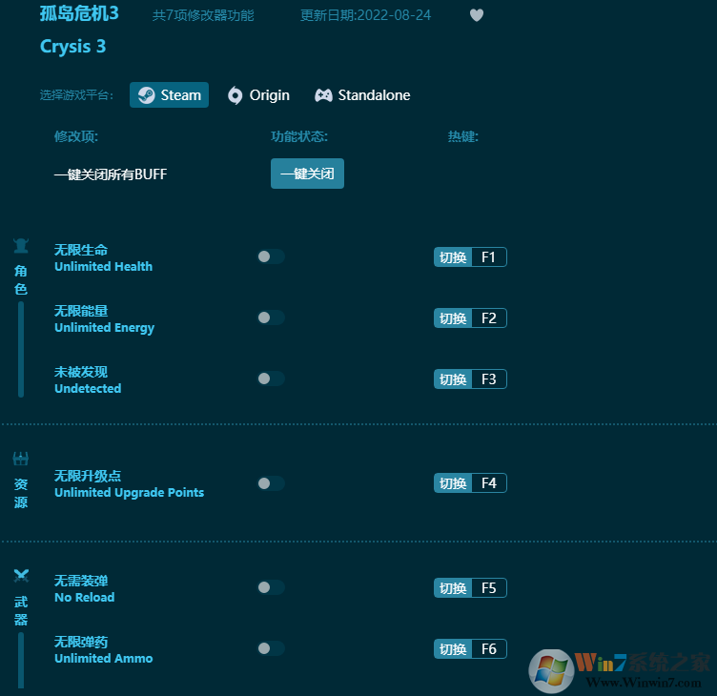This screenshot has height=696, width=717.
Task: Click the 功能状态 column header
Action: click(299, 136)
